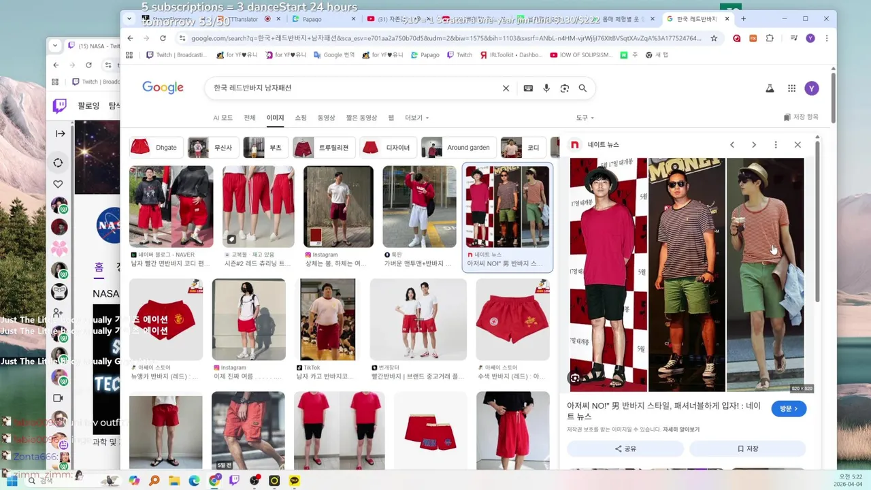Open Chrome extensions puzzle icon

coord(770,38)
